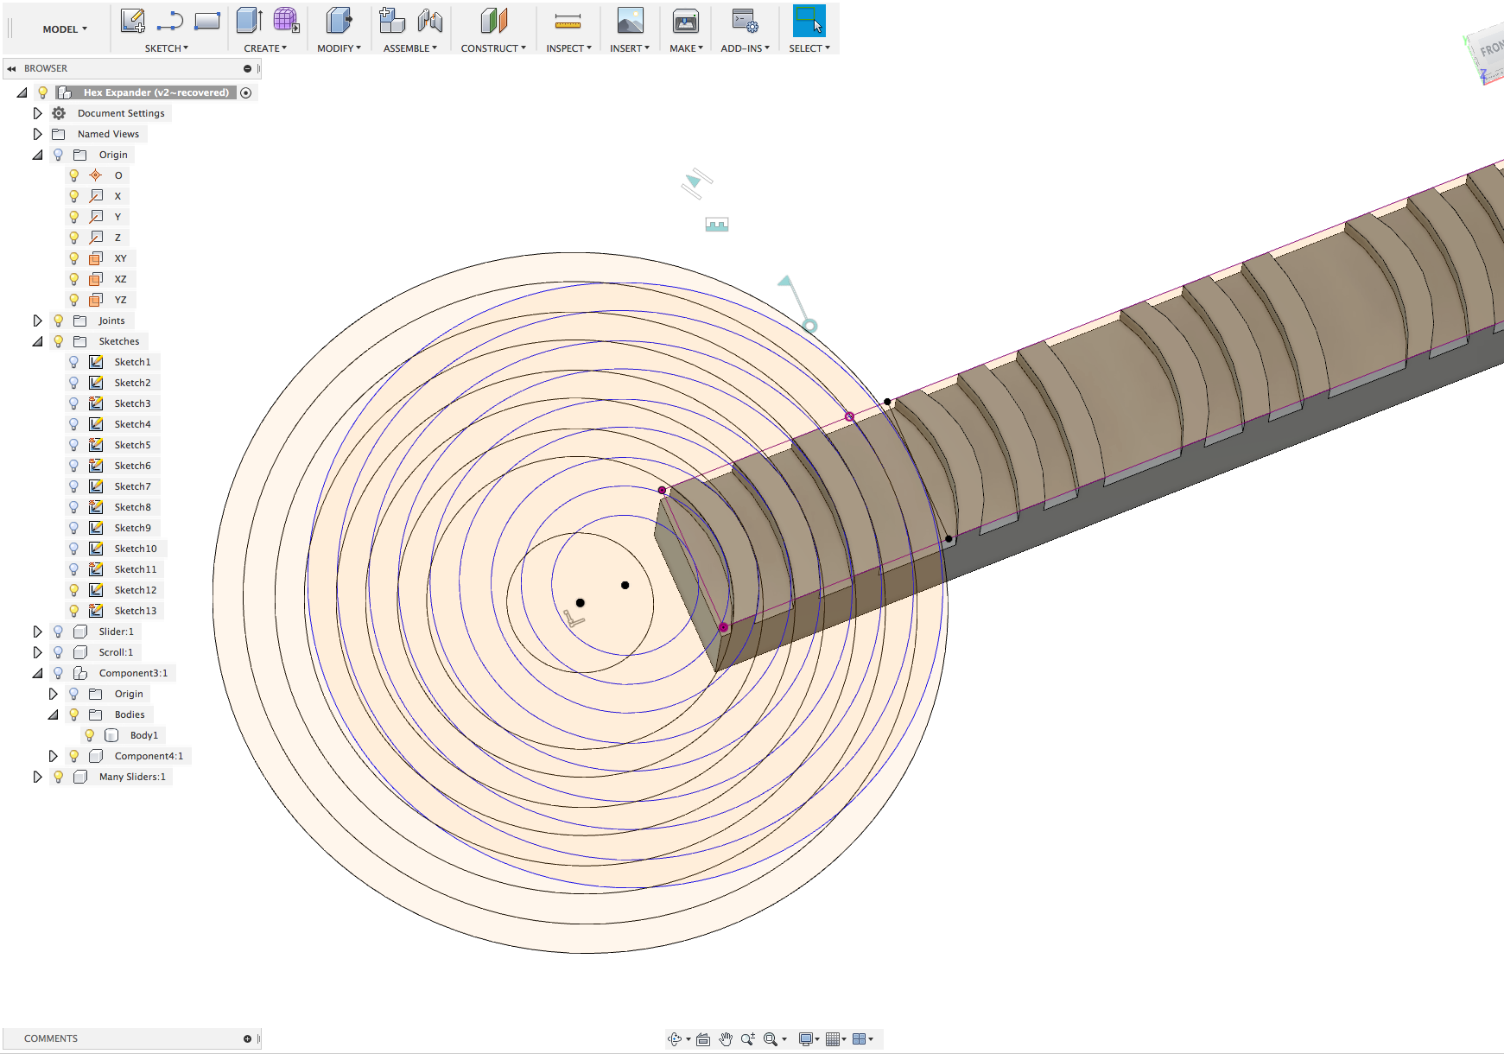Screen dimensions: 1504x1054
Task: Select the Rectangle sketch tool
Action: pos(207,21)
